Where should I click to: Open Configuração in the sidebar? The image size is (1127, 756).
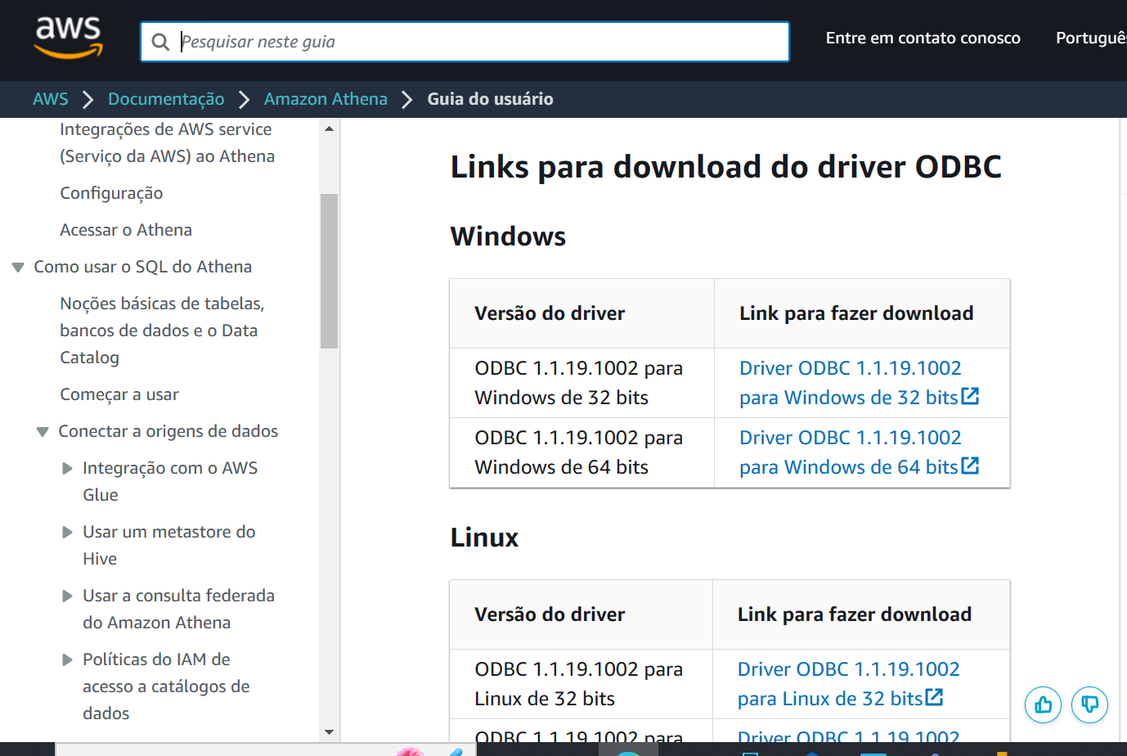(x=111, y=193)
